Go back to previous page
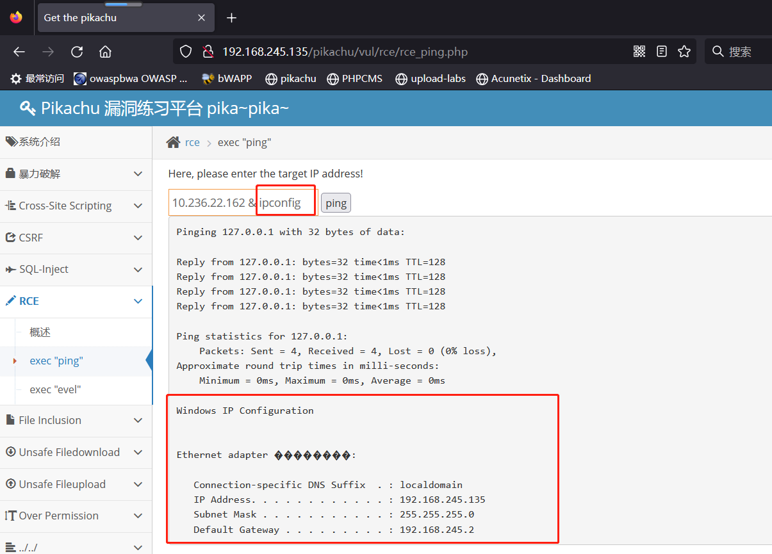The width and height of the screenshot is (772, 554). pos(19,52)
